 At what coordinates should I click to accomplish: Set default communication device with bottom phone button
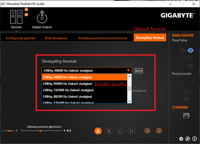coord(159,131)
